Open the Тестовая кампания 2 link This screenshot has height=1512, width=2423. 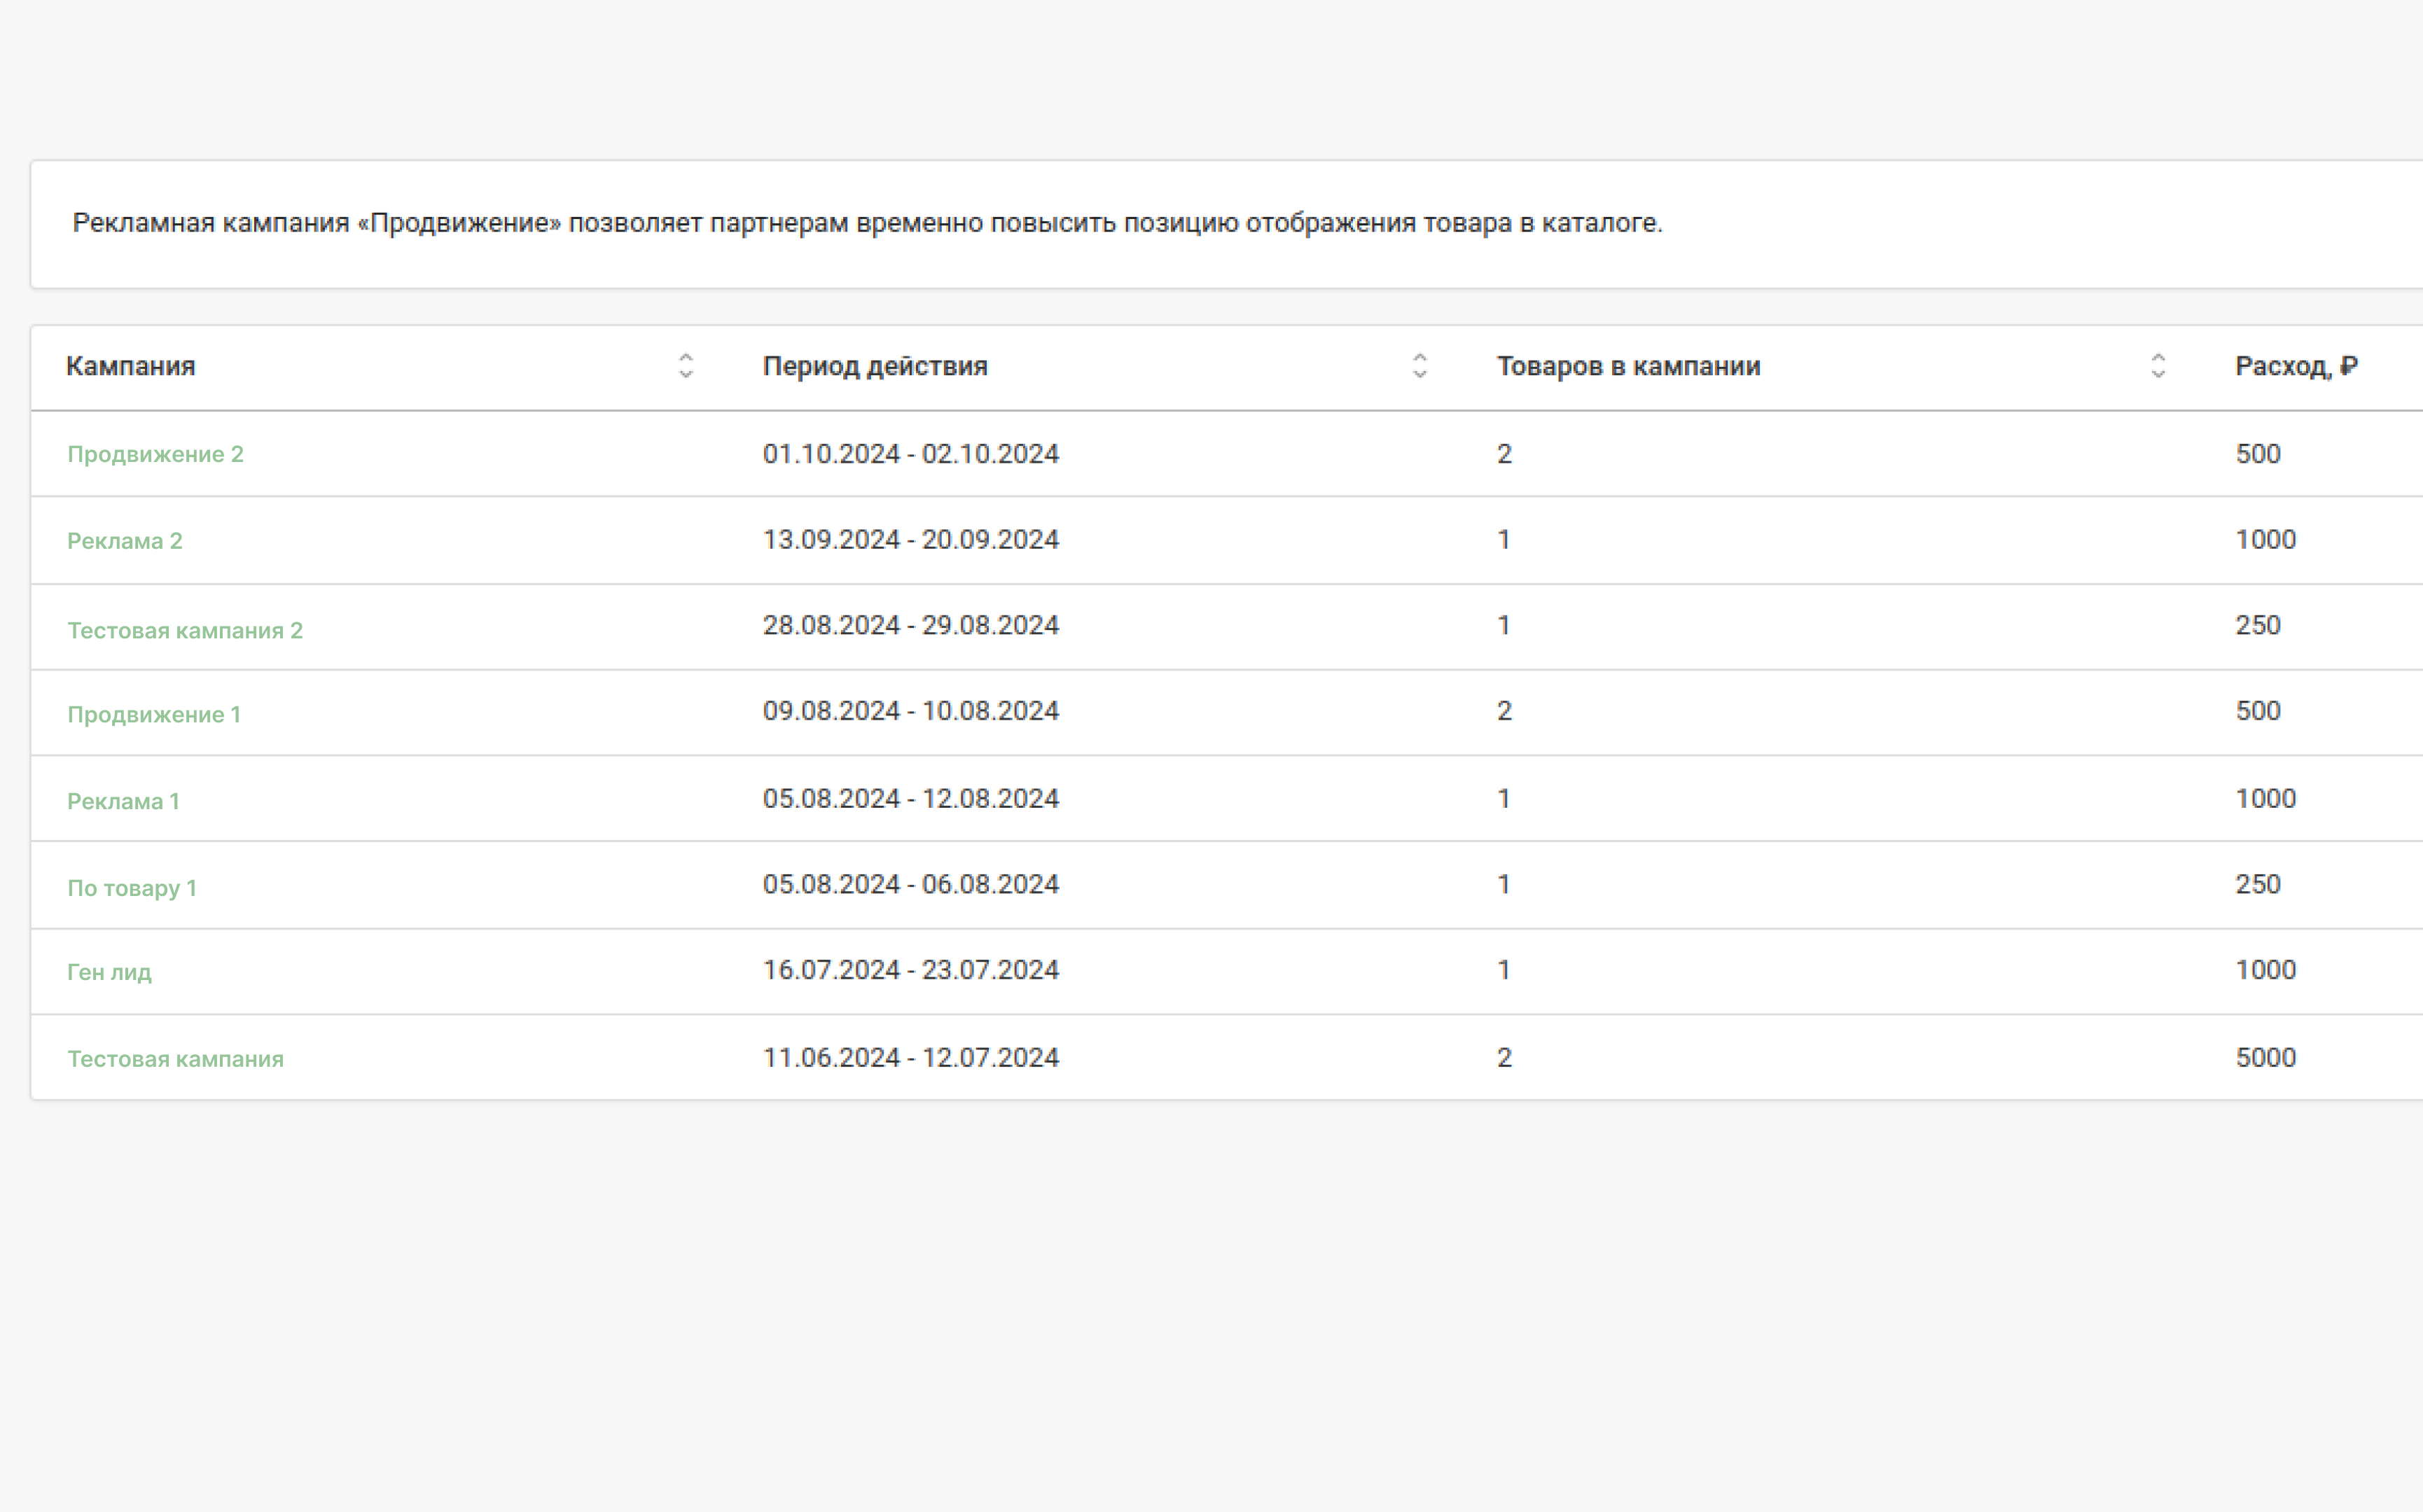(x=184, y=630)
